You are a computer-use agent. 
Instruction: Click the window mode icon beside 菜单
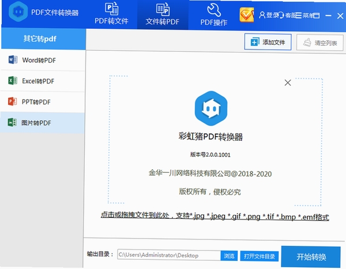tap(317, 16)
